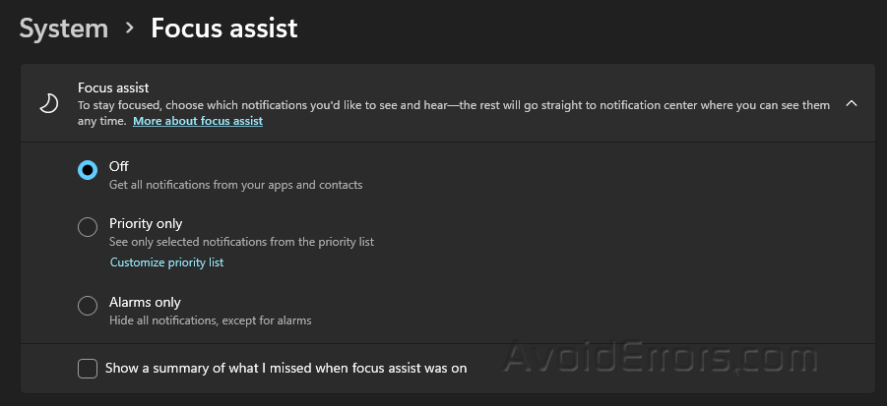Click the Focus assist page title
The height and width of the screenshot is (406, 887).
(x=223, y=28)
